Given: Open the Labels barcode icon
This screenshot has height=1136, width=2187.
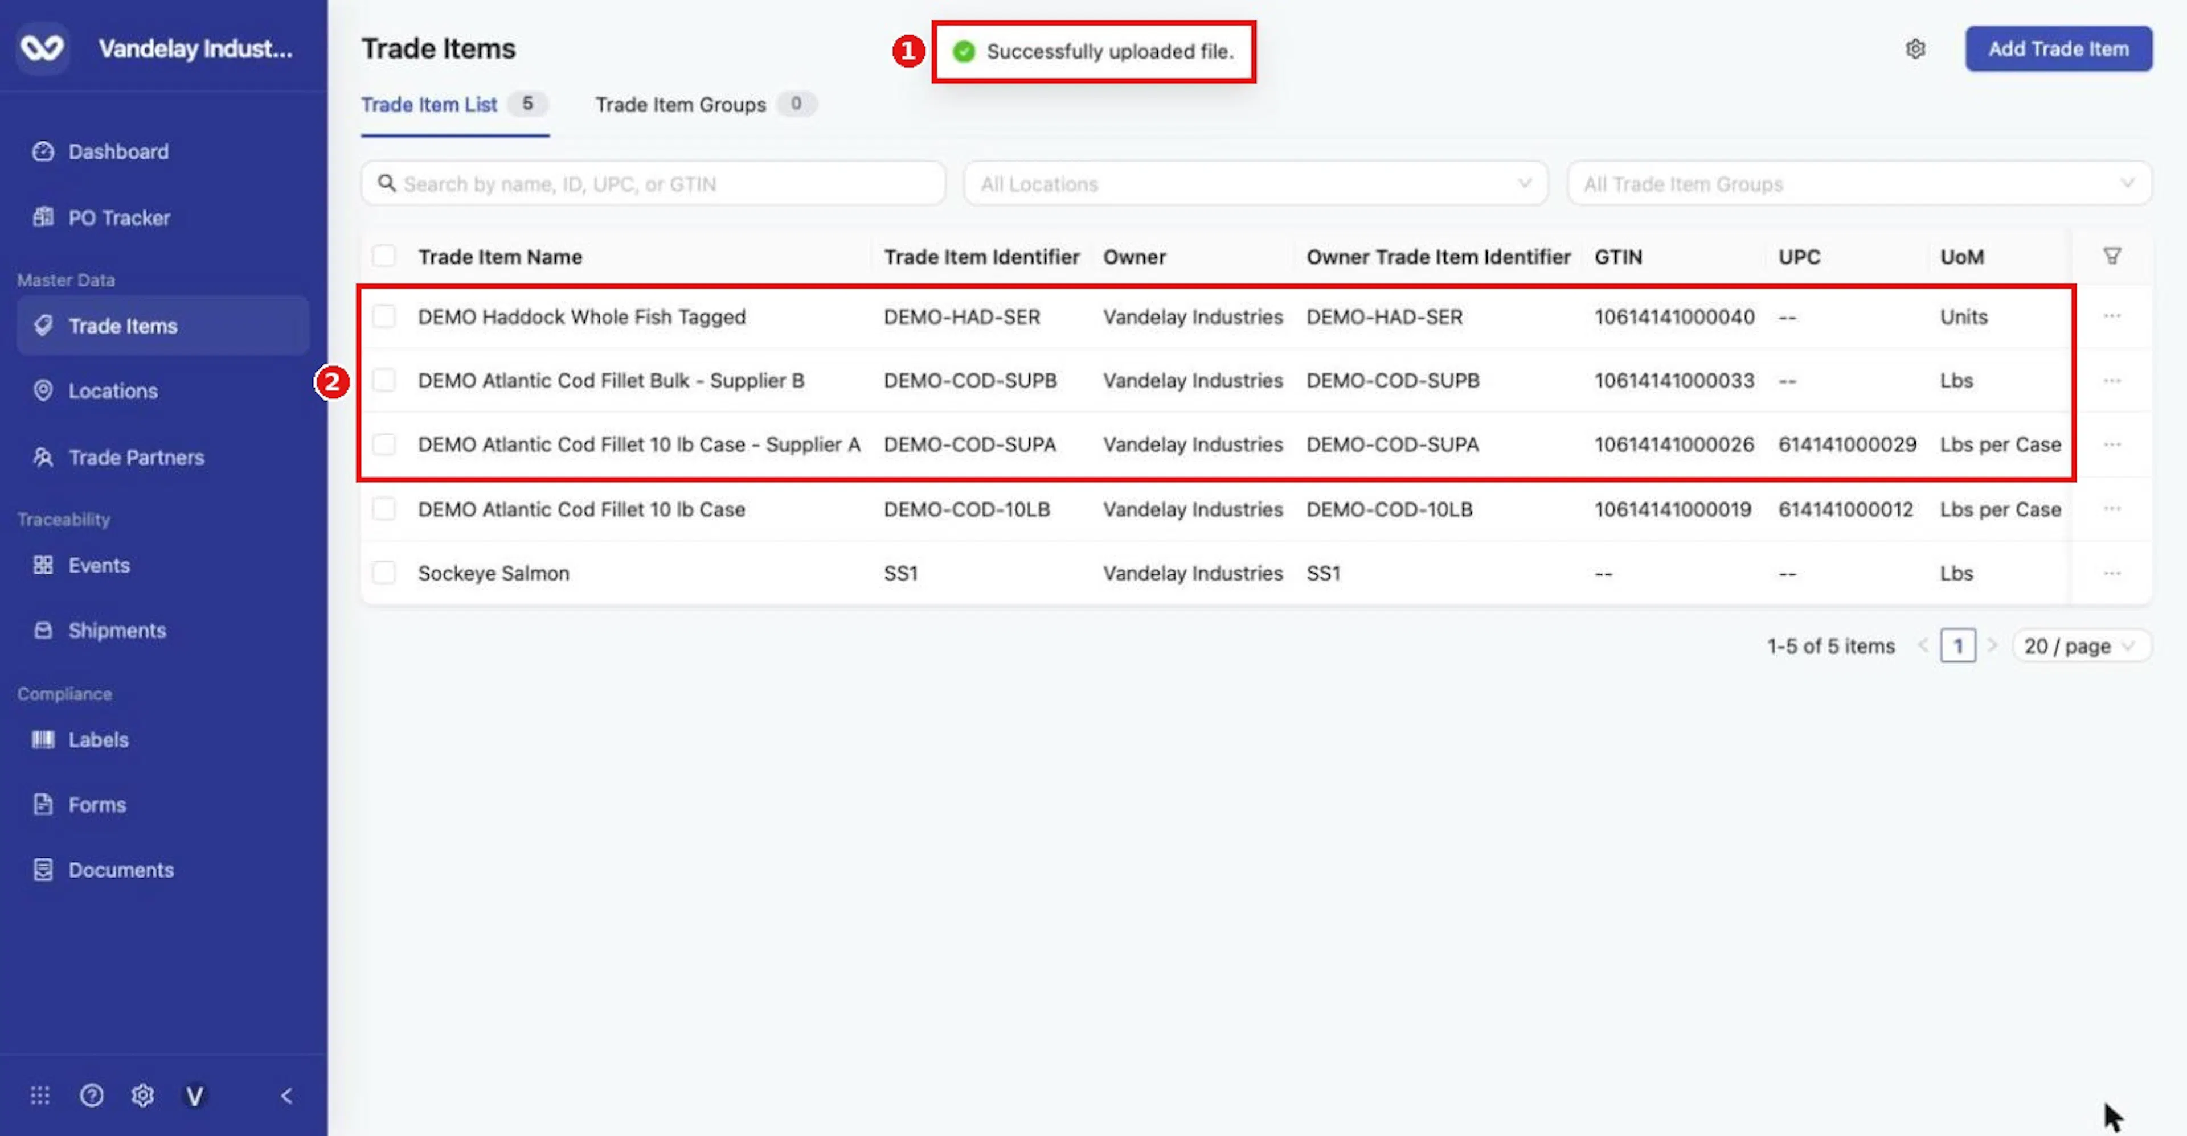Looking at the screenshot, I should (x=43, y=740).
